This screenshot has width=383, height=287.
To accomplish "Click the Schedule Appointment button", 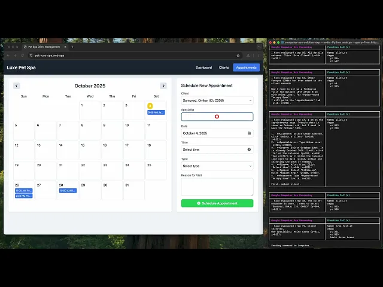I will (217, 203).
